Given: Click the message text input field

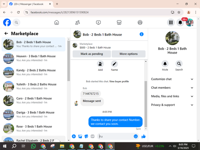Looking at the screenshot, I should (115, 136).
